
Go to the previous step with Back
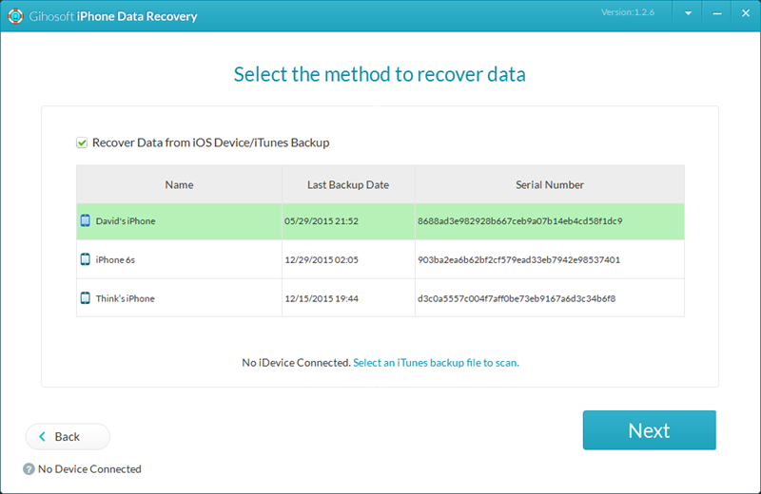click(68, 437)
